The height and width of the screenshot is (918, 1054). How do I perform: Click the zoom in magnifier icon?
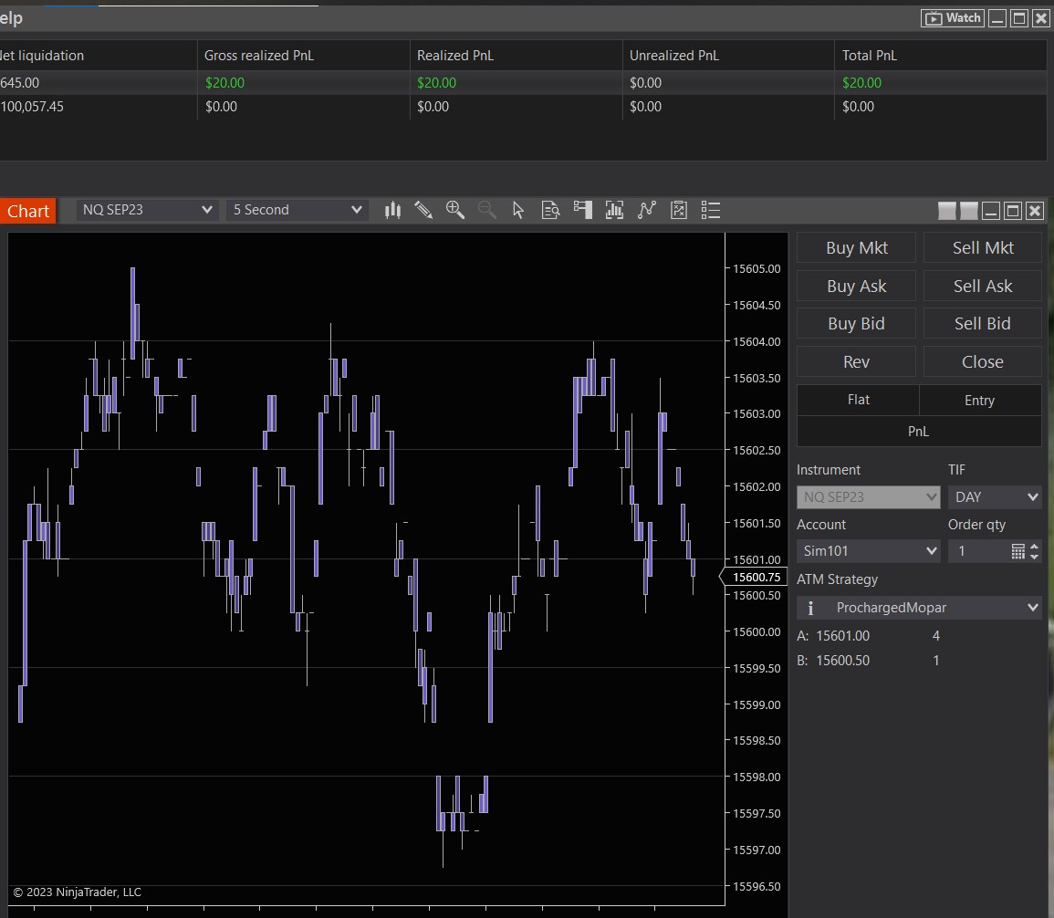point(455,211)
